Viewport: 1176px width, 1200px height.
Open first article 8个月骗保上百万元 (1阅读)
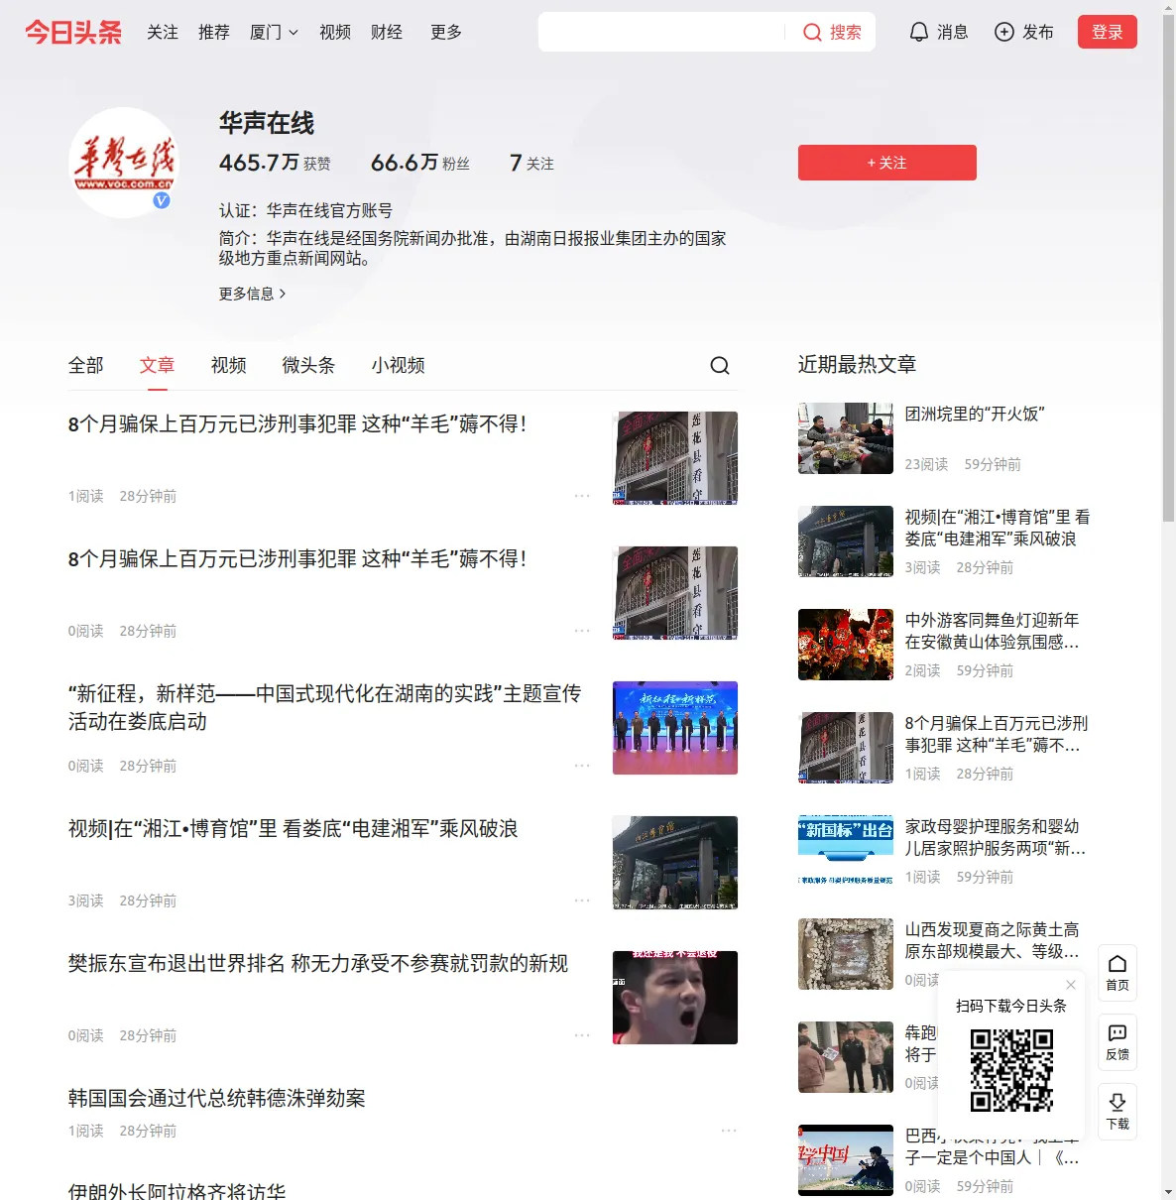297,424
